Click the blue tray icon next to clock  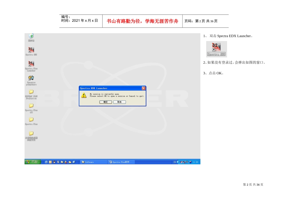tap(190, 162)
